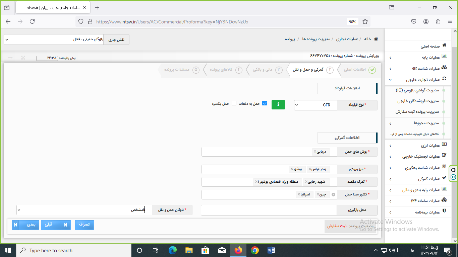Toggle حمل یکسره checkbox
Image resolution: width=458 pixels, height=257 pixels.
pos(234,103)
